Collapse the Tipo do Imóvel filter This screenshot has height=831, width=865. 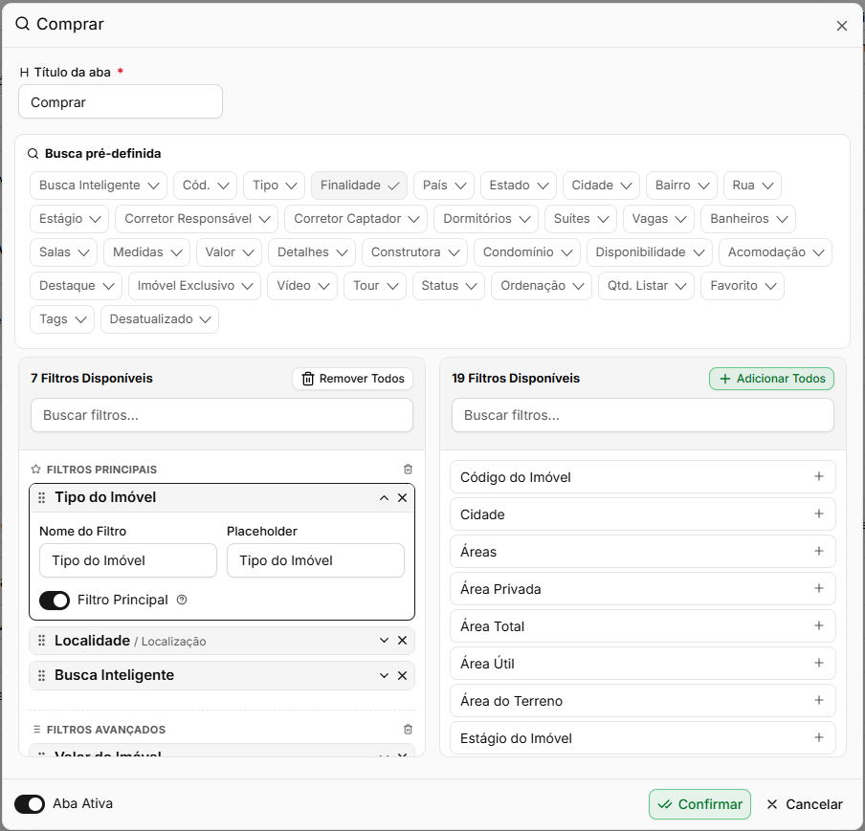click(384, 498)
